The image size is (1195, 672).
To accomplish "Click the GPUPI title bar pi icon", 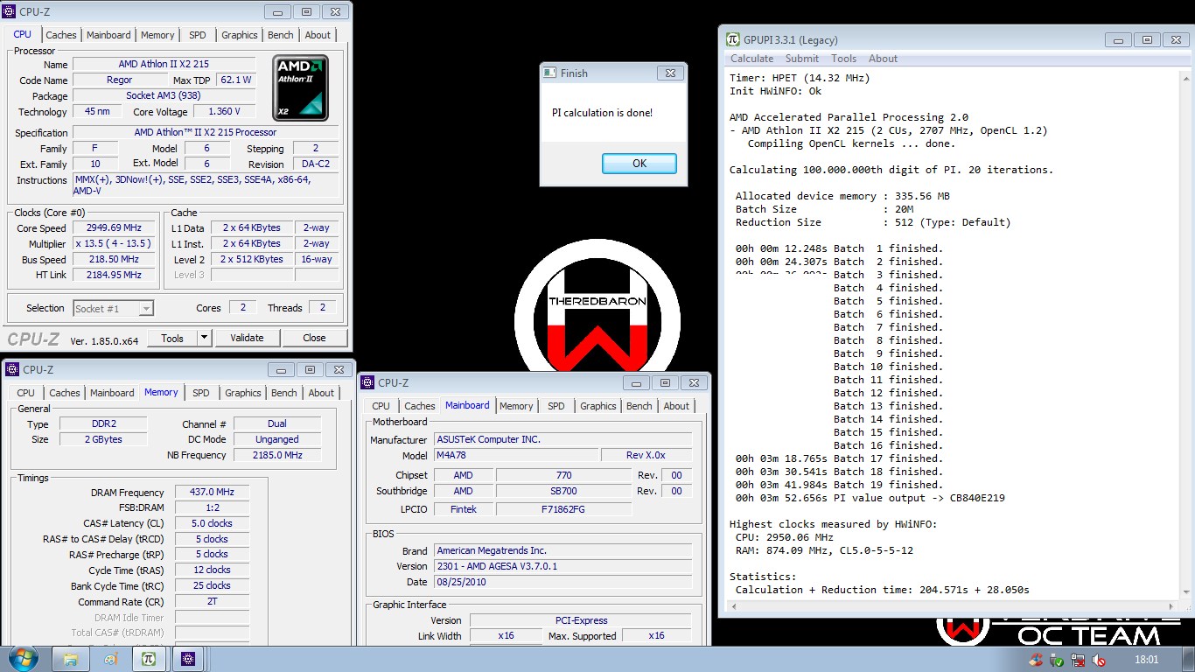I will click(732, 39).
